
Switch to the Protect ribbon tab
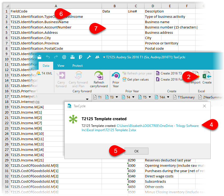[77, 66]
